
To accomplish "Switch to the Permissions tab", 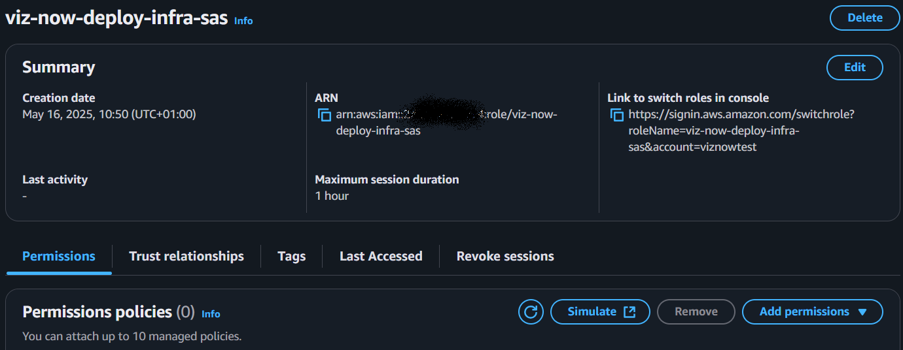I will pyautogui.click(x=59, y=257).
